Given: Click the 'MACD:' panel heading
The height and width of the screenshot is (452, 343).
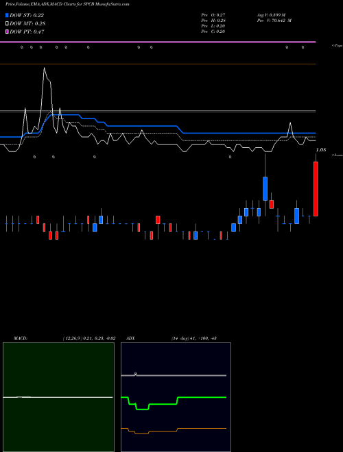Looking at the screenshot, I should [x=21, y=338].
